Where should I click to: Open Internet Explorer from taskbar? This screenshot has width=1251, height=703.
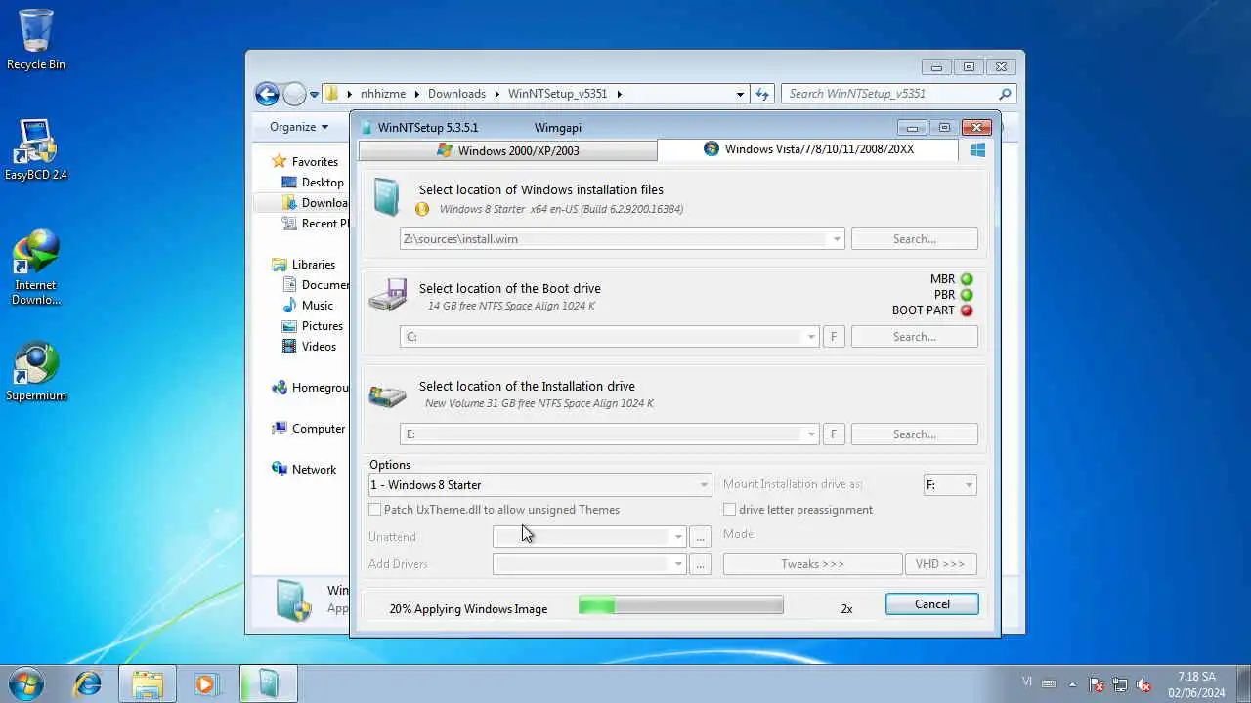tap(88, 683)
